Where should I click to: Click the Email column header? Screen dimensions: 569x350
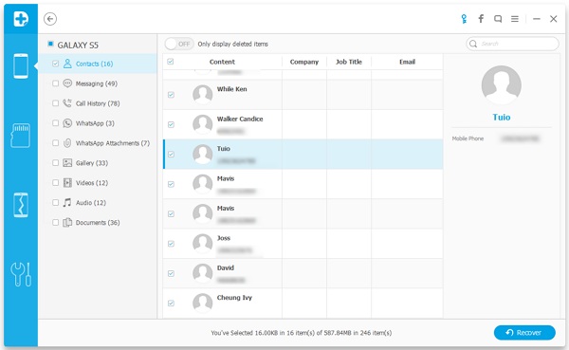(407, 62)
